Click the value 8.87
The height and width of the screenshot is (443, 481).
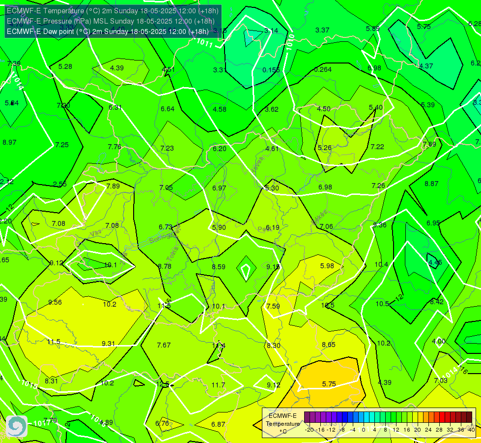[431, 184]
